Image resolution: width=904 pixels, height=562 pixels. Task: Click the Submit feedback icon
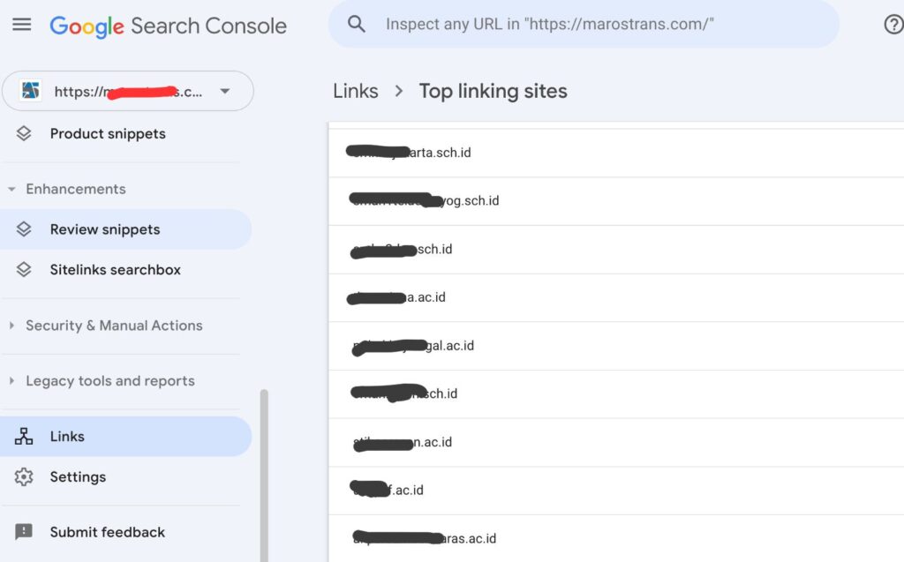point(24,531)
